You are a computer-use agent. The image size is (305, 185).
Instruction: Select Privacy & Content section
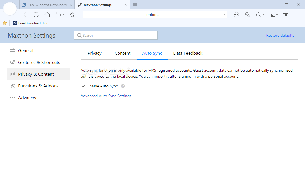tap(39, 74)
